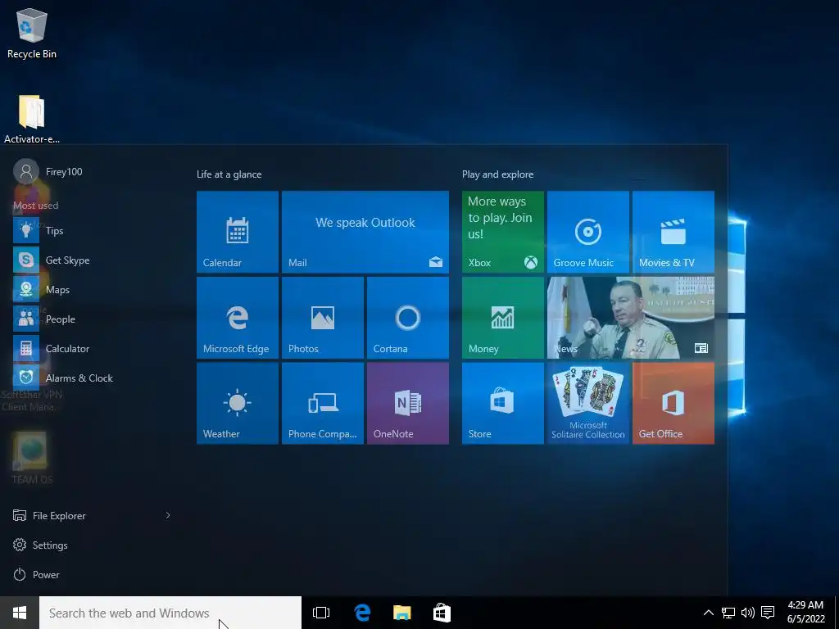Open the Weather tile
Image resolution: width=839 pixels, height=629 pixels.
(237, 403)
